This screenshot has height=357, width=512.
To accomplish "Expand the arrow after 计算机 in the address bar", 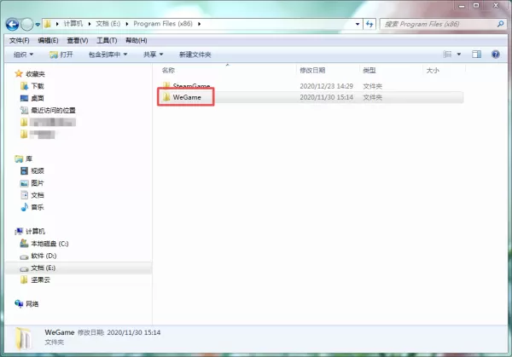I will [89, 24].
